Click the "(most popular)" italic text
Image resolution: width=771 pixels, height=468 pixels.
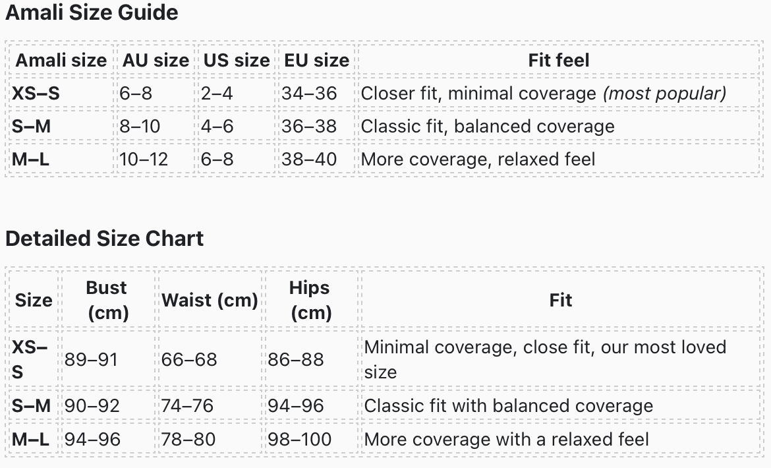click(x=664, y=93)
